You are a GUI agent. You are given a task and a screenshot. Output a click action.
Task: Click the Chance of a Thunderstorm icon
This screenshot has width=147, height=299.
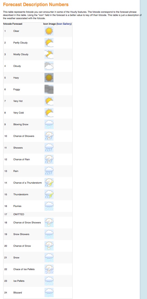click(49, 183)
